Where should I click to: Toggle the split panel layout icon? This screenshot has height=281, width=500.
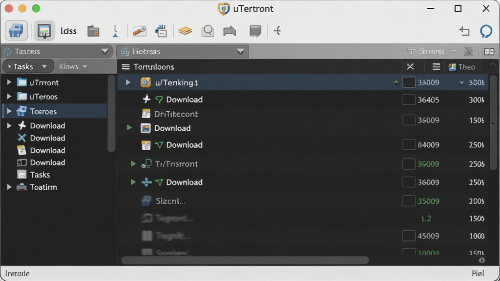coord(489,51)
